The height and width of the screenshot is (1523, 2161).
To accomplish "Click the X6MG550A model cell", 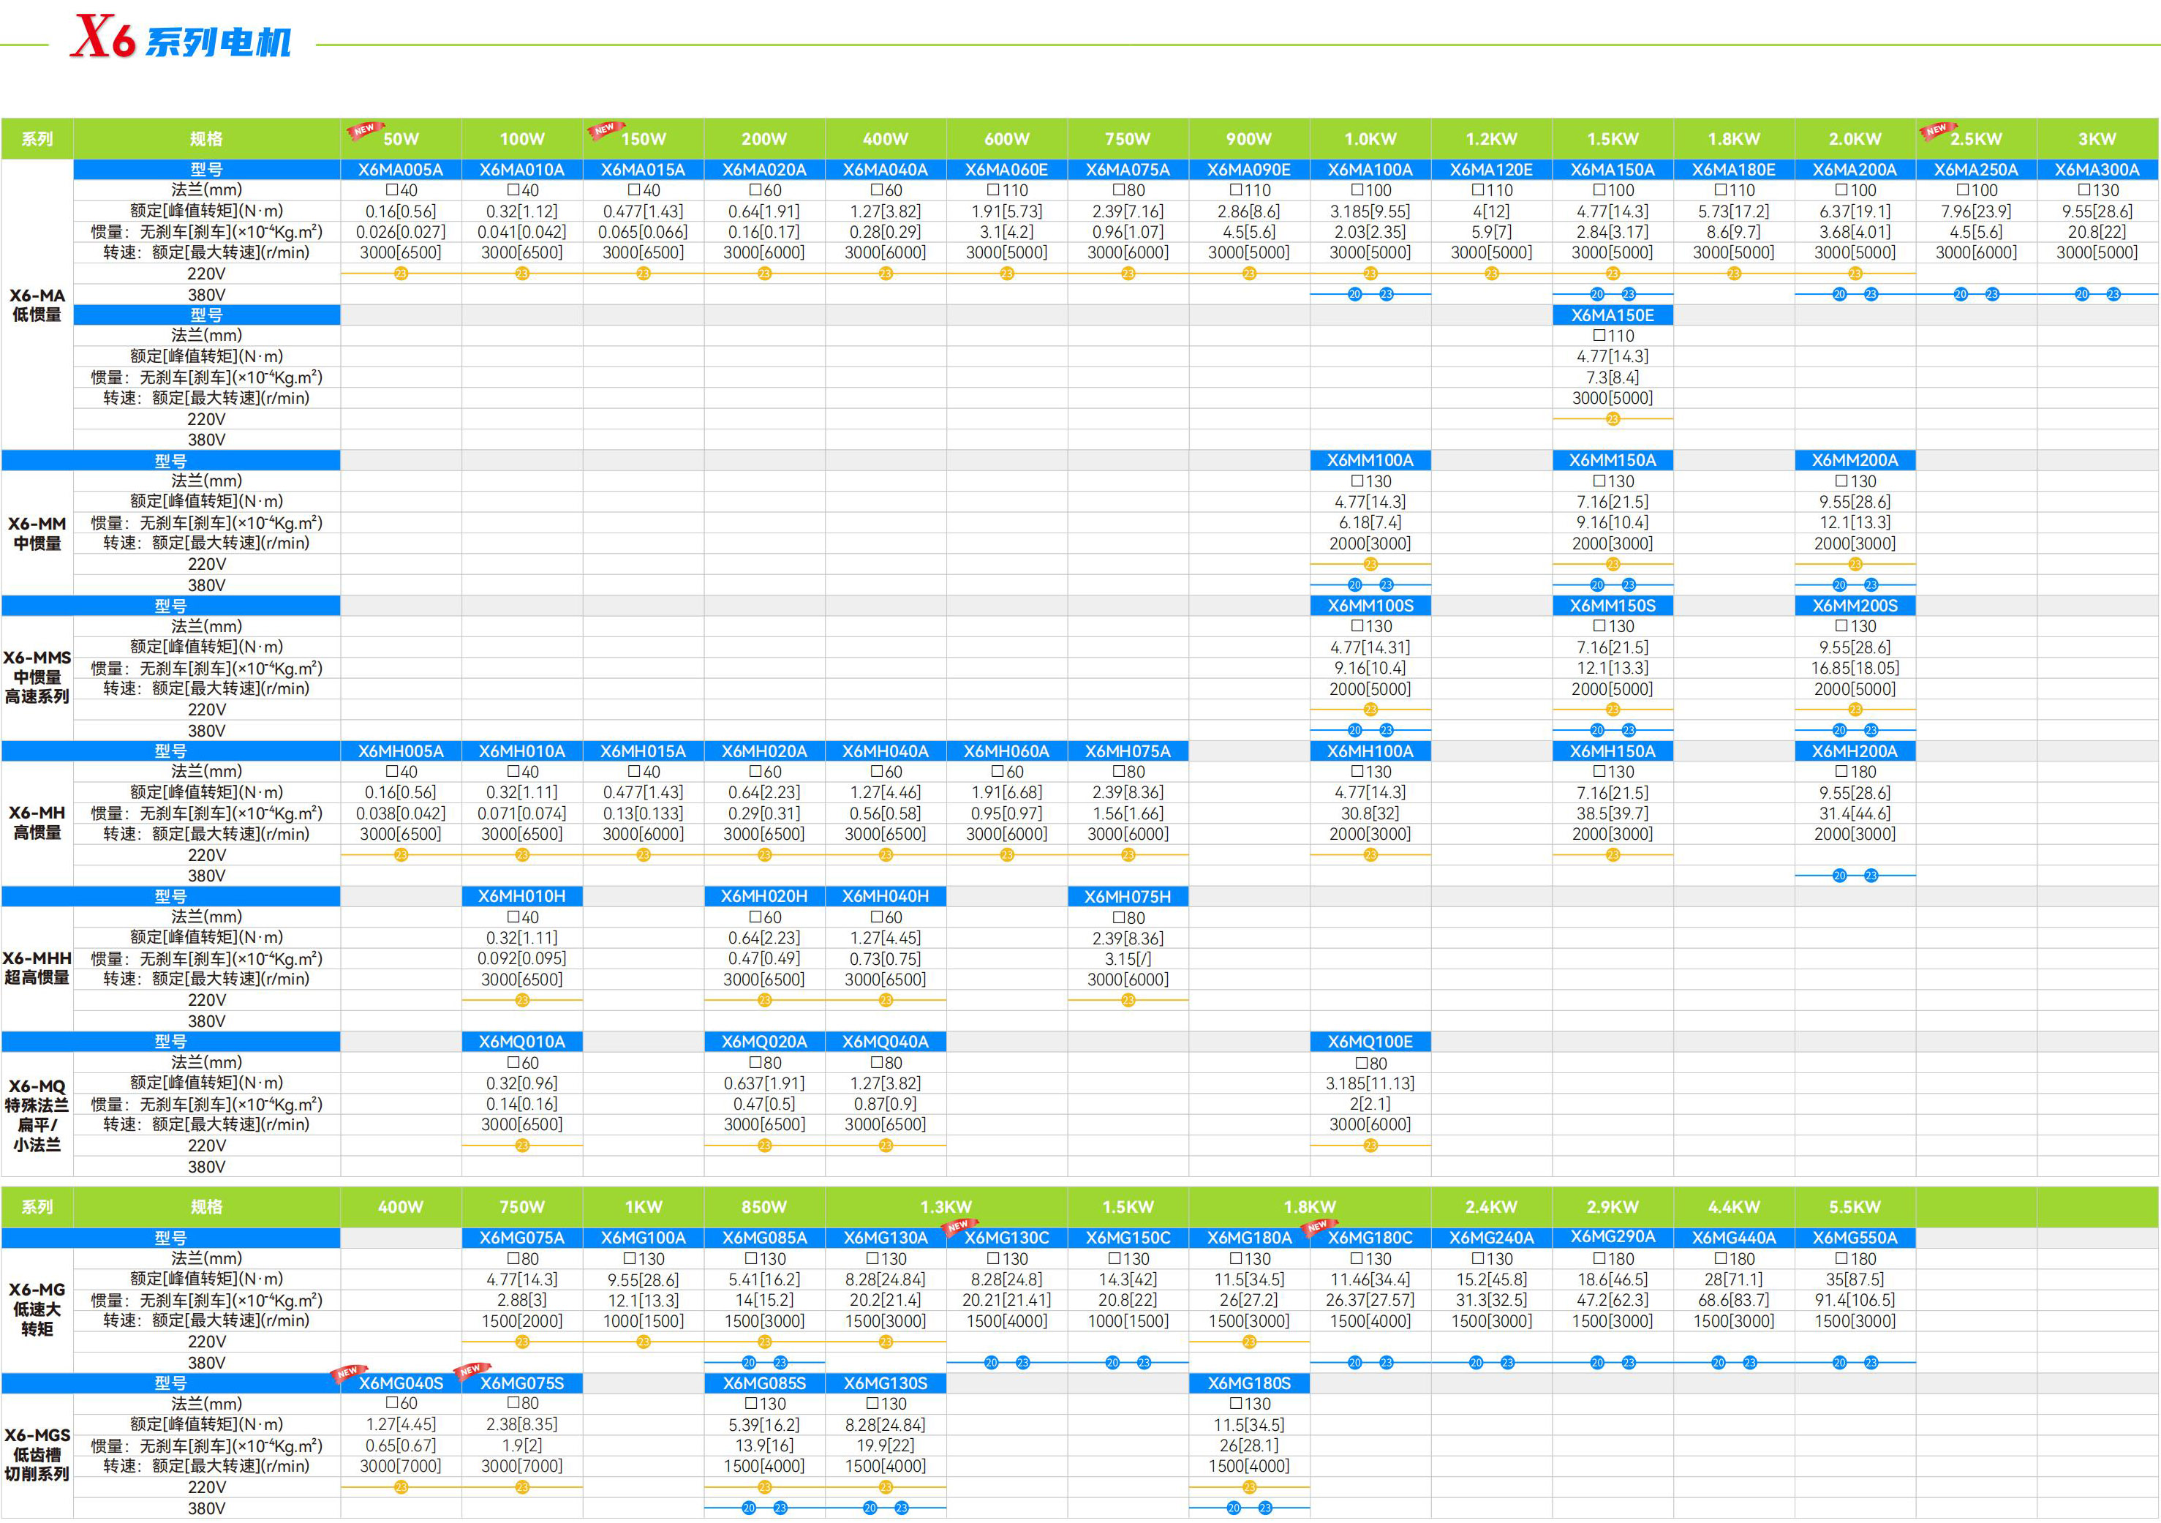I will point(1854,1238).
